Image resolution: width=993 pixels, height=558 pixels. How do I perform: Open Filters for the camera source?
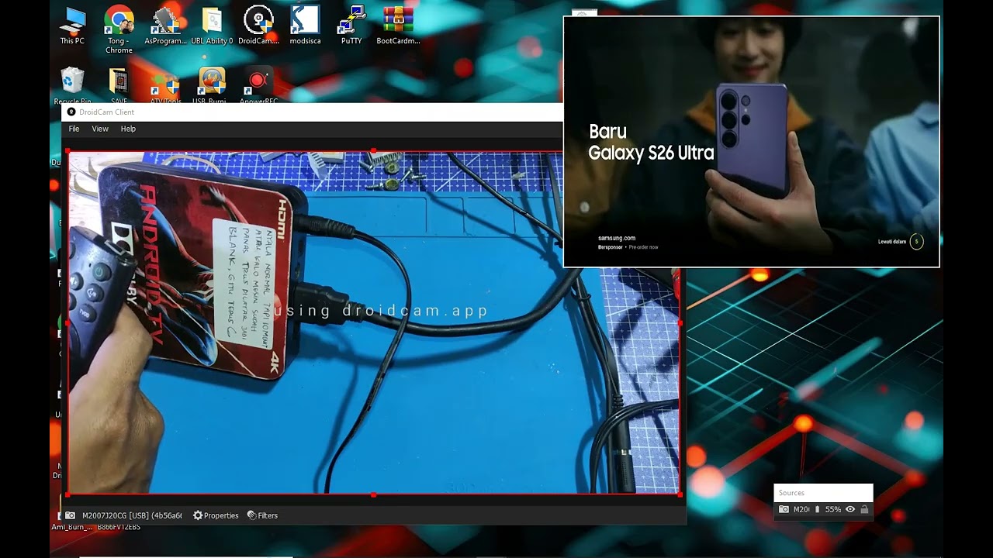[262, 515]
